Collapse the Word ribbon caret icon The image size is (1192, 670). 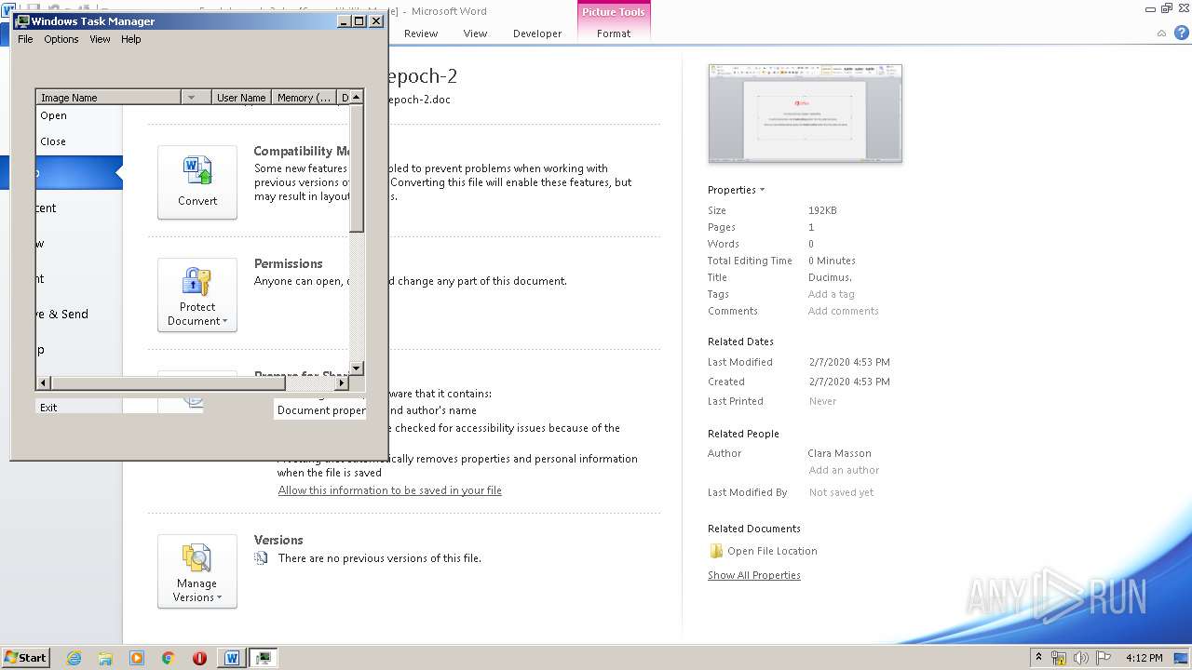1161,33
